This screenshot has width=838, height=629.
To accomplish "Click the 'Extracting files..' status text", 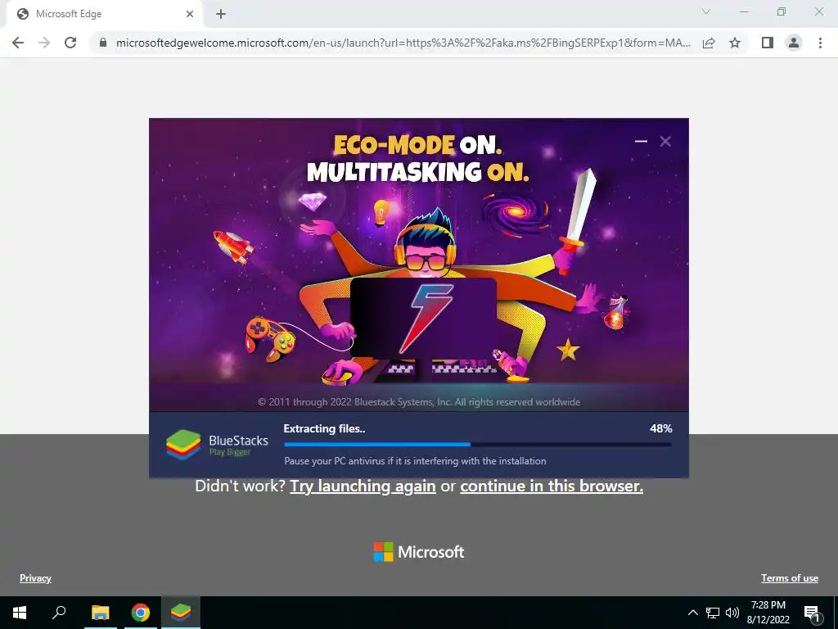I will [324, 428].
